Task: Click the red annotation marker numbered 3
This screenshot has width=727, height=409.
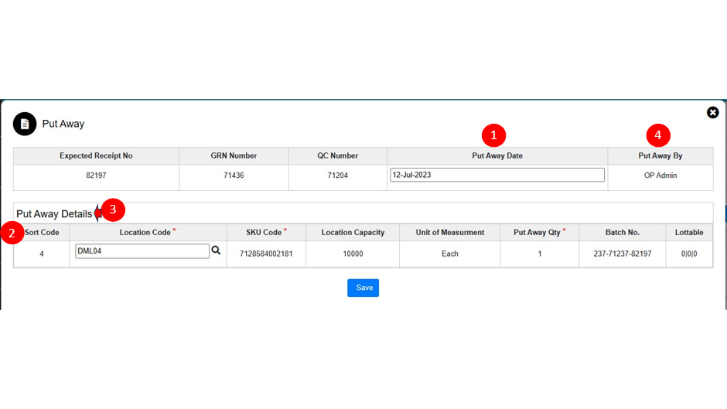Action: pyautogui.click(x=113, y=210)
